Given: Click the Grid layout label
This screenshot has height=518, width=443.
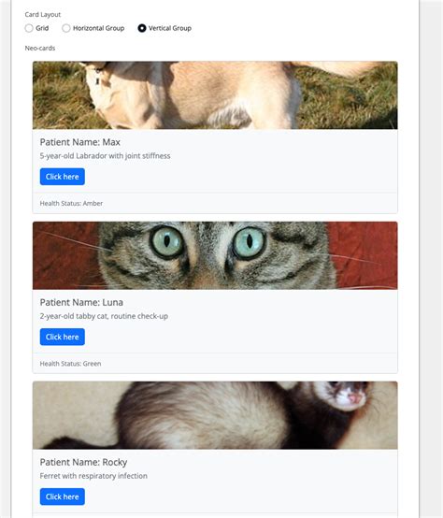Looking at the screenshot, I should pyautogui.click(x=42, y=28).
